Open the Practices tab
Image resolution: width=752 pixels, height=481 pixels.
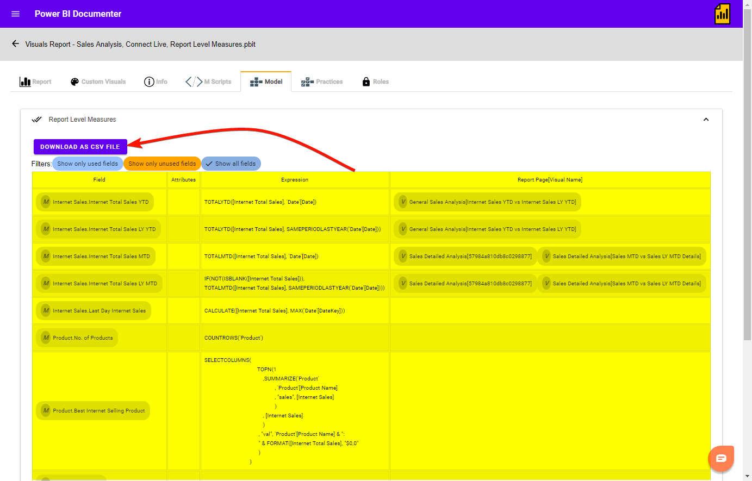321,81
